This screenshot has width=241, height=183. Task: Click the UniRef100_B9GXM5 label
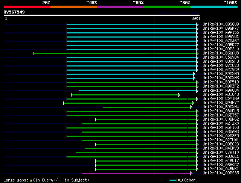[x=221, y=74]
